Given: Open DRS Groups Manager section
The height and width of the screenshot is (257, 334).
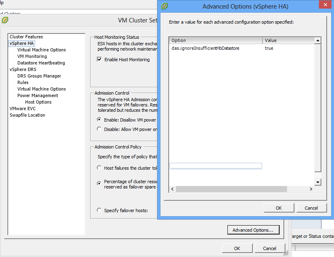Looking at the screenshot, I should coord(39,76).
